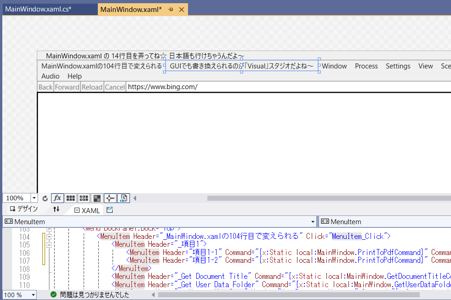Click the code scrollbar left arrow
The image size is (451, 300).
click(x=153, y=295)
